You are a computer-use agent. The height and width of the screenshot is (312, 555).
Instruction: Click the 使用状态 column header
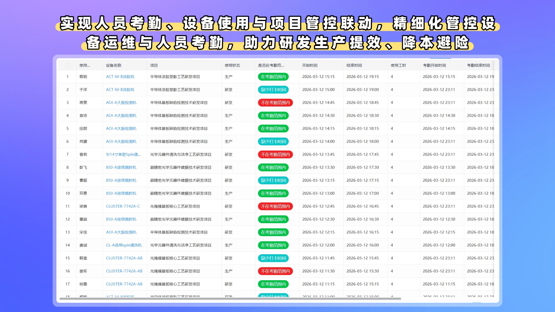point(232,65)
